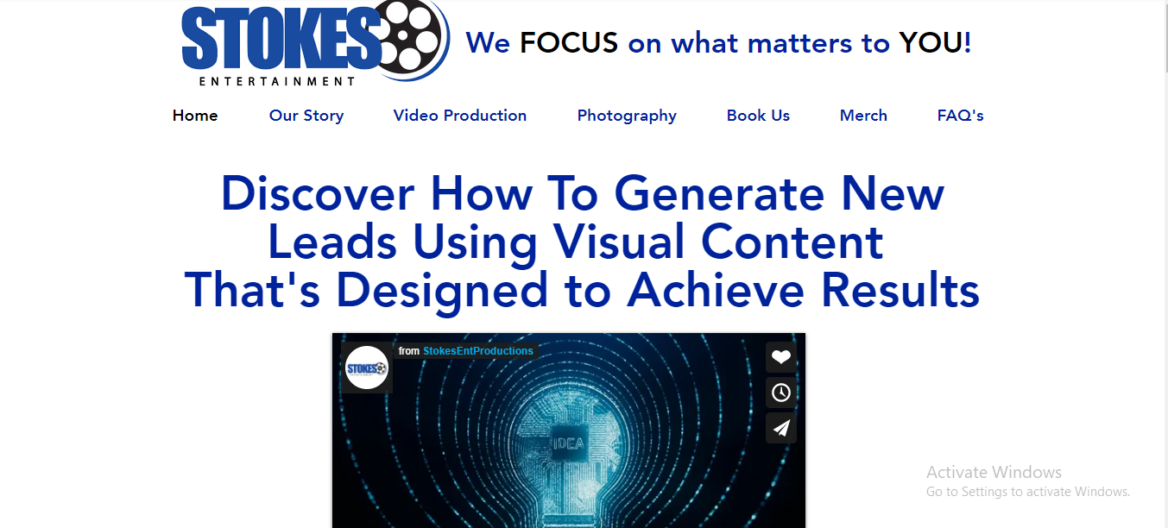Screen dimensions: 1168x528
Task: Open the Home menu item
Action: point(195,116)
